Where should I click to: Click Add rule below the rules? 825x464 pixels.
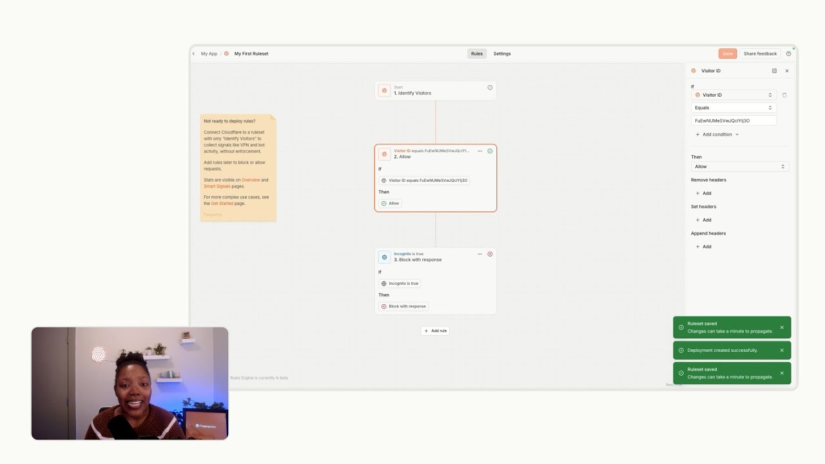(436, 331)
